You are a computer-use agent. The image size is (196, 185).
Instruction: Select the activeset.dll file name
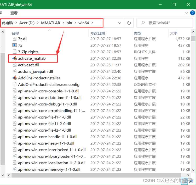coord(28,65)
